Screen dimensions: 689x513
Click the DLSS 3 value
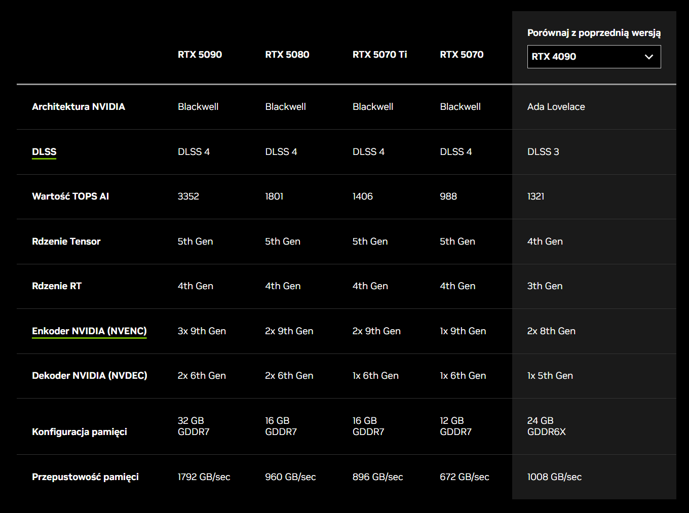(x=543, y=152)
